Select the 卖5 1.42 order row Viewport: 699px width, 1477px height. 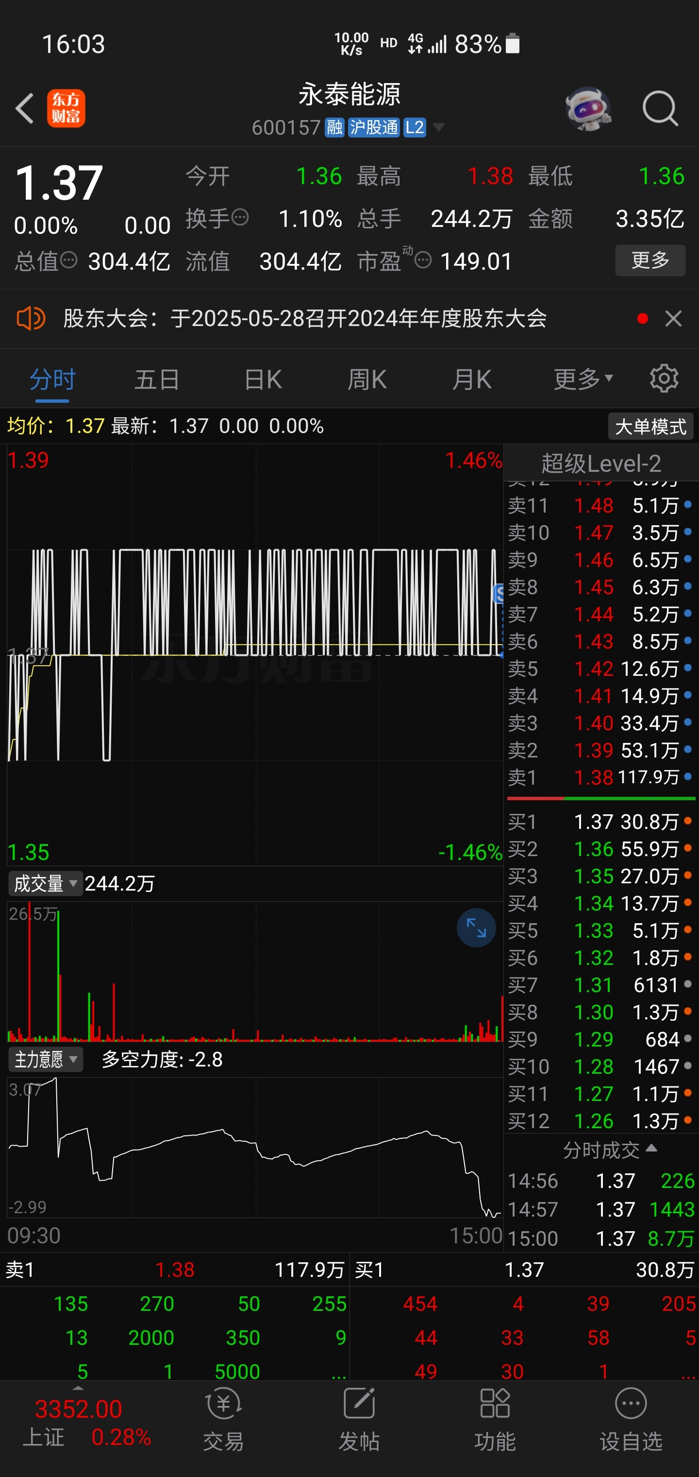pos(601,669)
